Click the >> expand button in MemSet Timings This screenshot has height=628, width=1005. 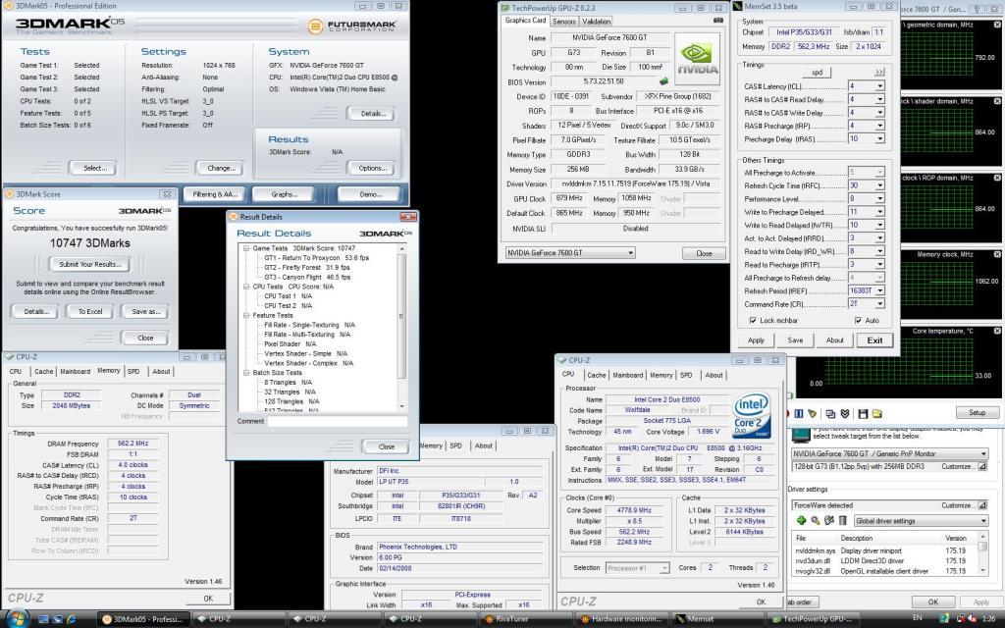coord(879,72)
